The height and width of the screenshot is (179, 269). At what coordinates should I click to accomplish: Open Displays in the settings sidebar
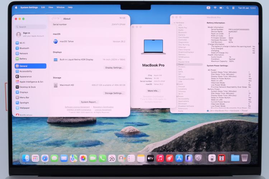point(22,92)
